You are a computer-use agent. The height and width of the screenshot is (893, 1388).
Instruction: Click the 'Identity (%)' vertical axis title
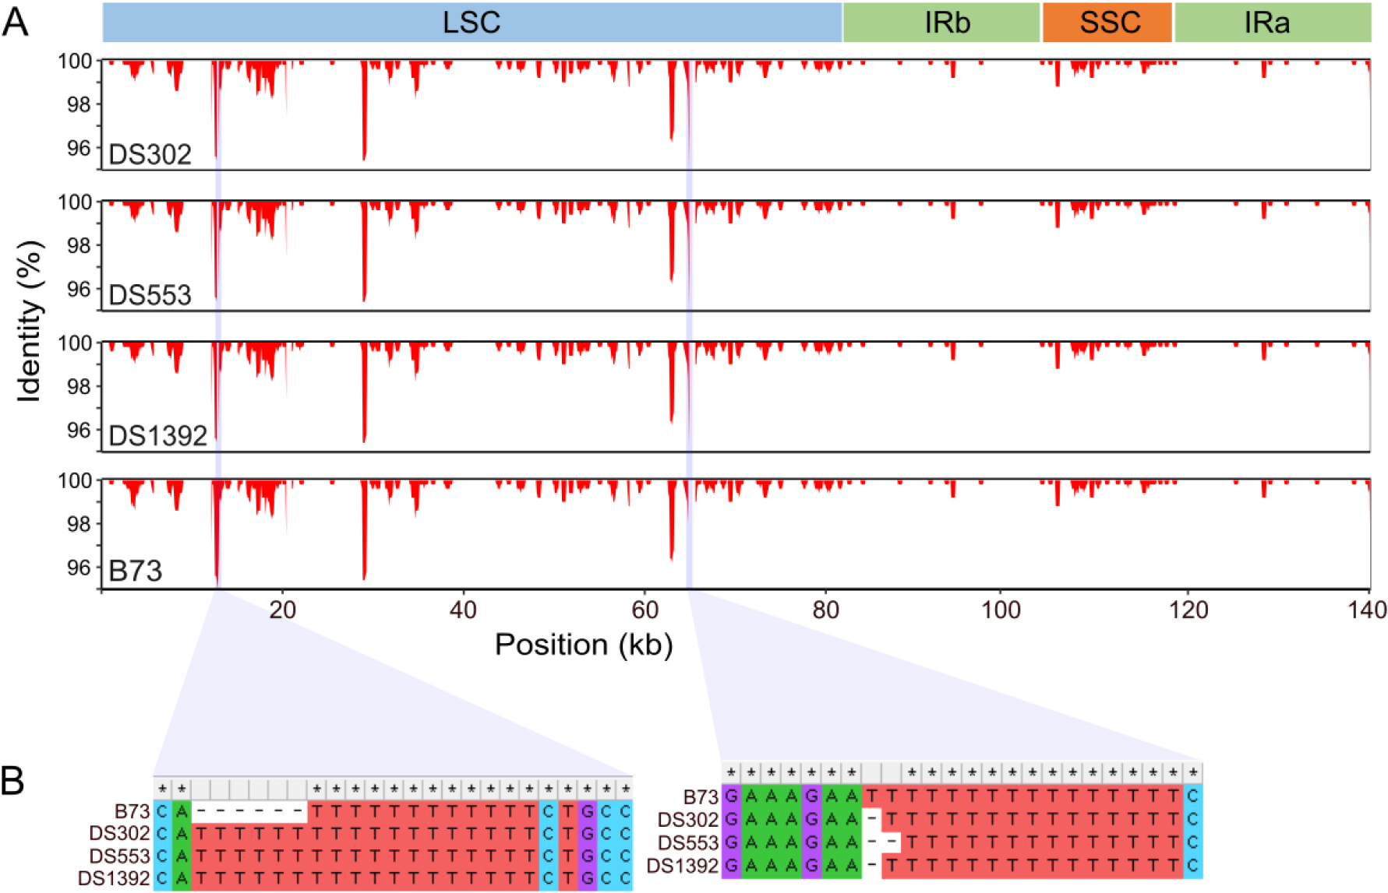click(x=30, y=322)
